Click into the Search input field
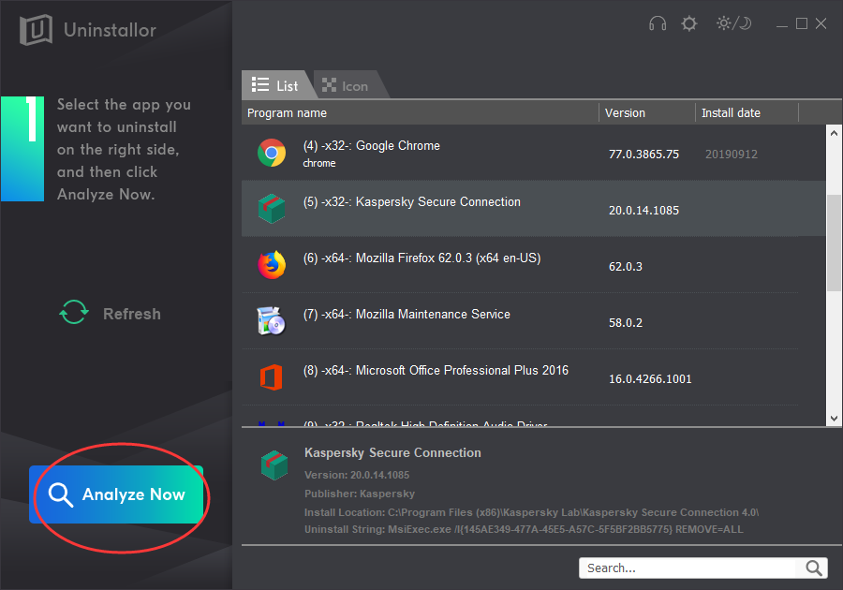 point(688,568)
